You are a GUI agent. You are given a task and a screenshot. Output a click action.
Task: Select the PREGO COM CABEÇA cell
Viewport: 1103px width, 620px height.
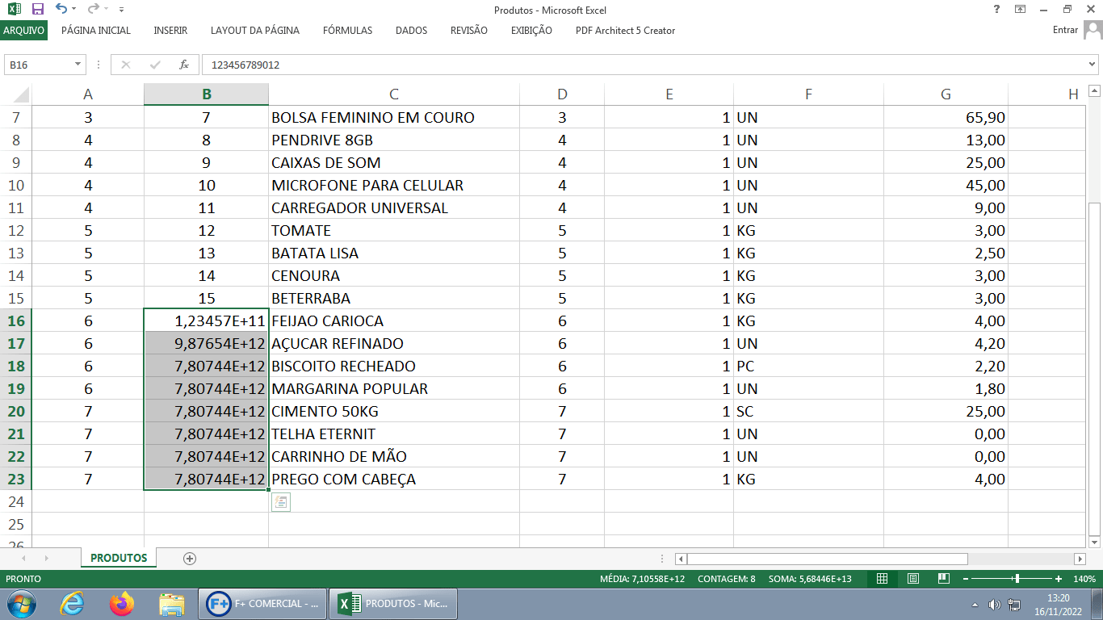click(x=394, y=479)
